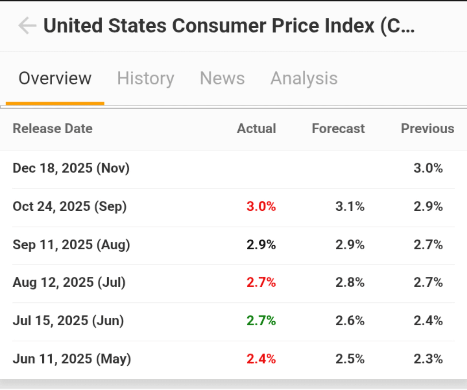Open the Jul 15, 2025 (Jun) release

[x=68, y=321]
